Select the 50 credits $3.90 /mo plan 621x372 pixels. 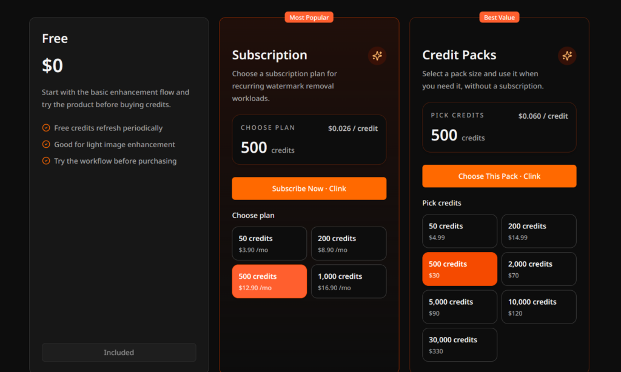[269, 244]
